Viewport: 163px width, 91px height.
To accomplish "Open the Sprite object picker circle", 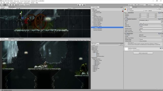I will click(x=162, y=20).
